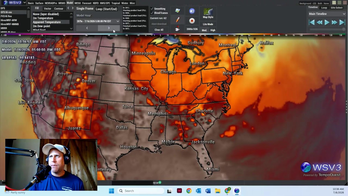Show next layer type tabs arrow
Image resolution: width=348 pixels, height=196 pixels.
tap(72, 8)
